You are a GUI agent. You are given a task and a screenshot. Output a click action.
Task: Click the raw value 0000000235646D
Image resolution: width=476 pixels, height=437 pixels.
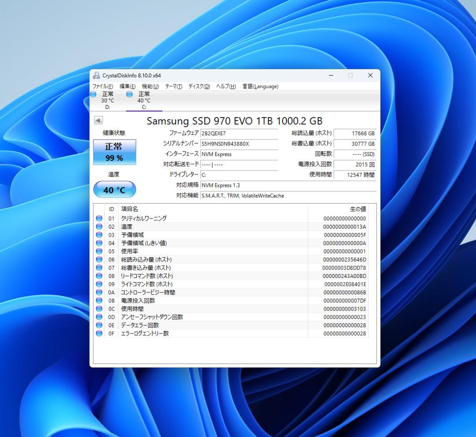tap(345, 259)
